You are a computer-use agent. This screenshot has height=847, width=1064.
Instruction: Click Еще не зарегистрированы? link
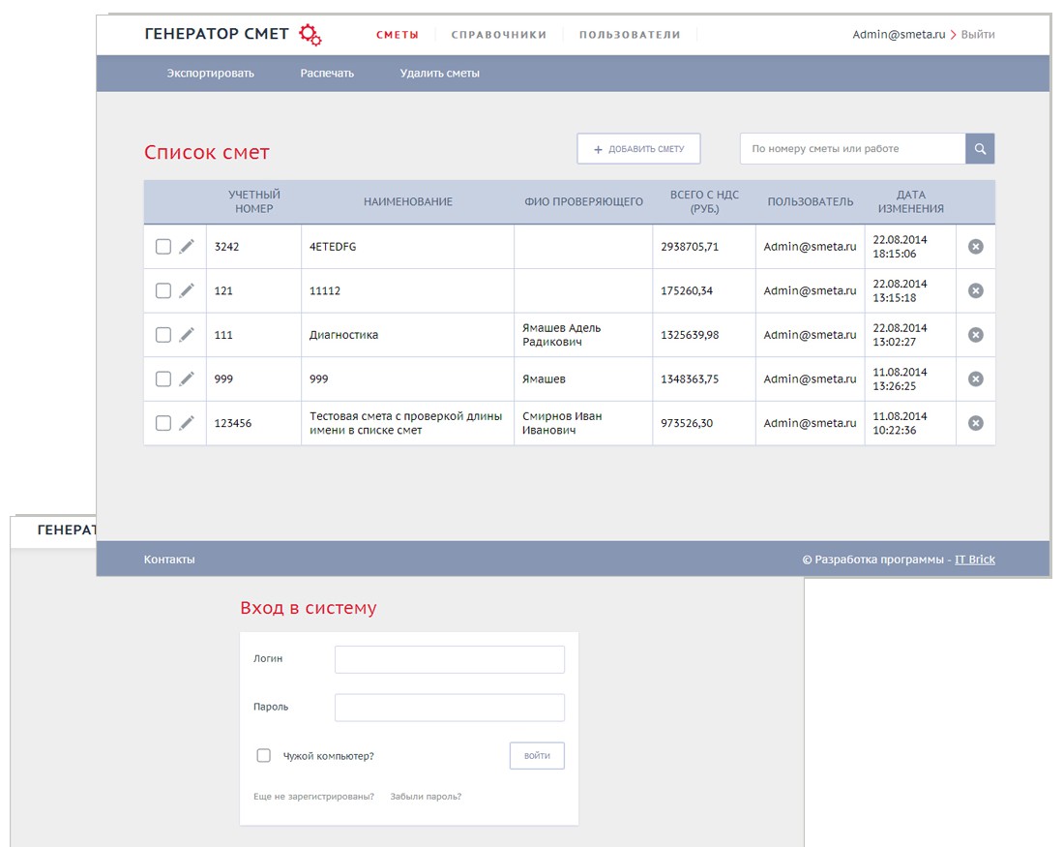313,797
